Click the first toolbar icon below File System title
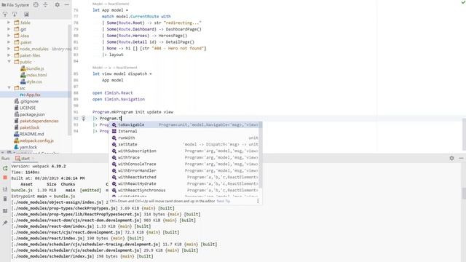466x262 pixels. point(5,15)
